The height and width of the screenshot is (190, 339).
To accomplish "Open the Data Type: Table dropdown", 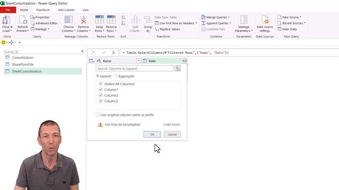I will coord(167,17).
